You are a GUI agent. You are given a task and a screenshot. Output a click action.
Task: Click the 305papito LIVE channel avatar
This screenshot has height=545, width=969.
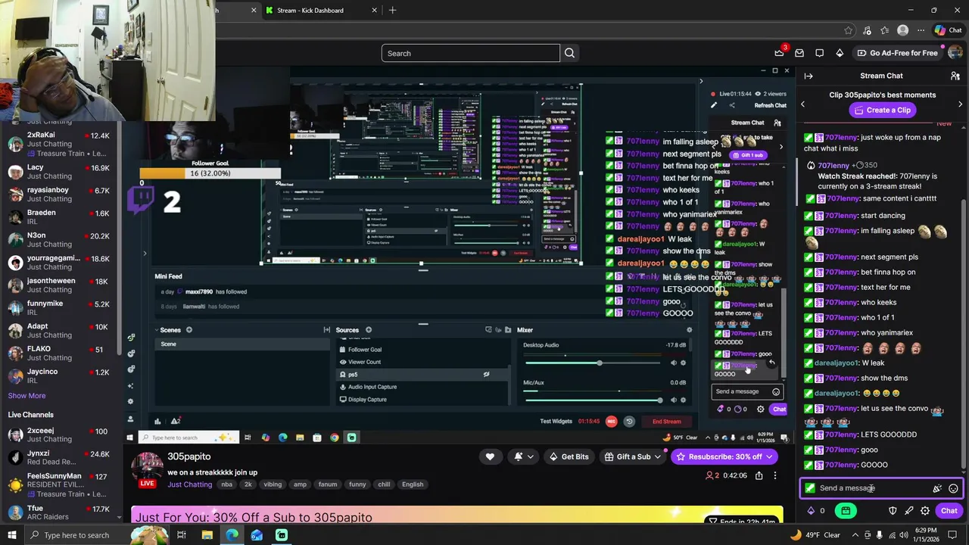[x=148, y=470]
